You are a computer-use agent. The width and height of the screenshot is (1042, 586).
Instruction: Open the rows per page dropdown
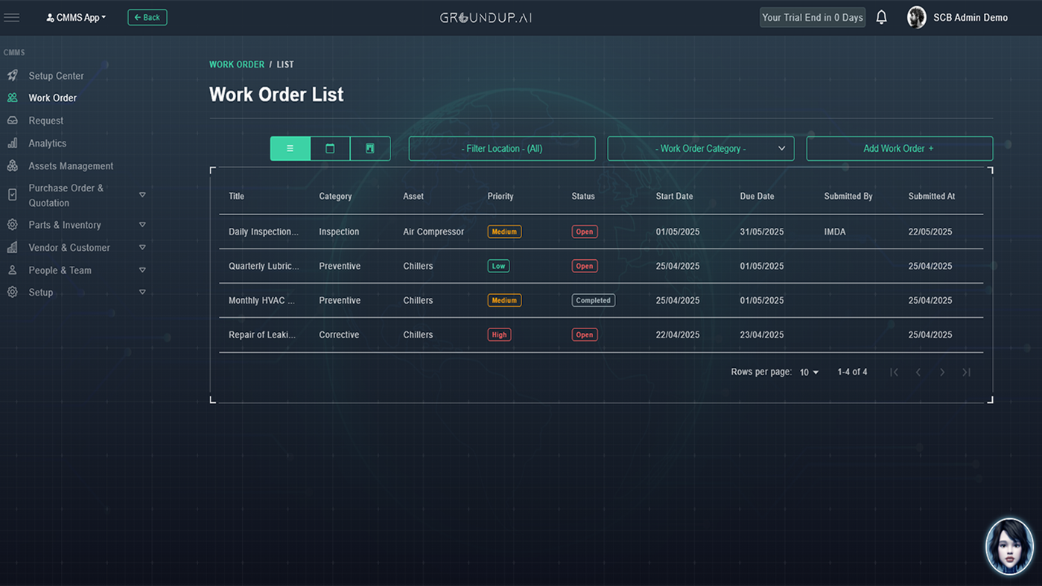coord(809,372)
